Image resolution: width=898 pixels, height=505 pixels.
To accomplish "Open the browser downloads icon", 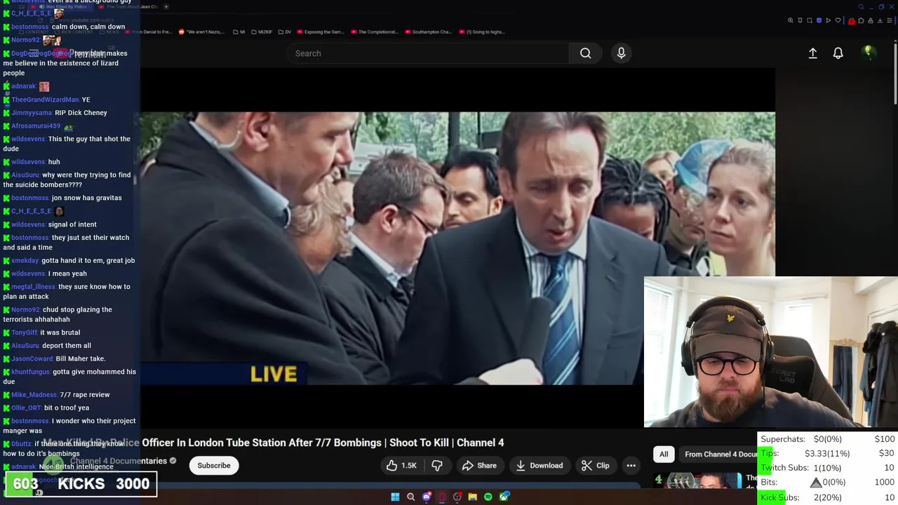I will click(x=880, y=20).
